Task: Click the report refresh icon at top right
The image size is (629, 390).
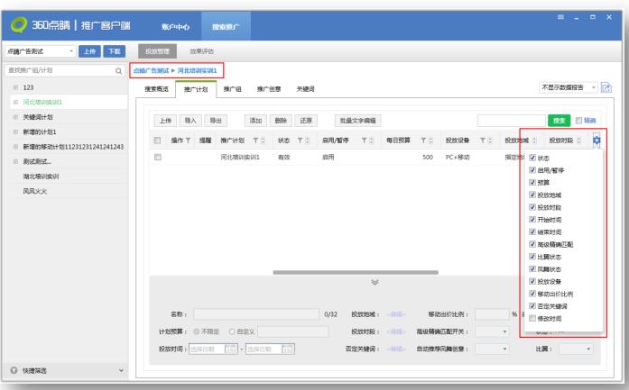Action: pyautogui.click(x=606, y=87)
